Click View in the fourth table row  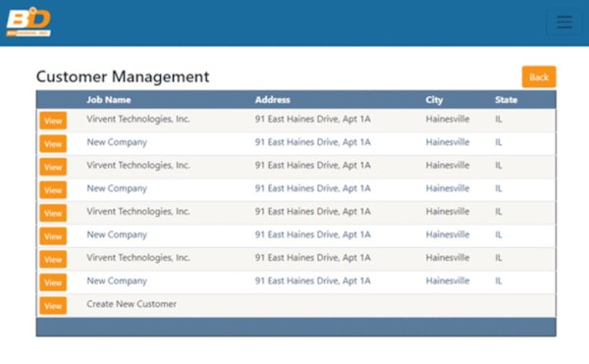[x=53, y=190]
